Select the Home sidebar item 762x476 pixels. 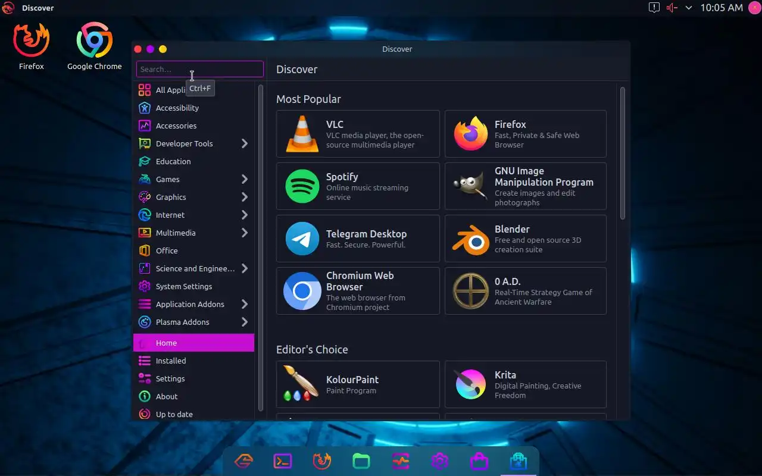pyautogui.click(x=194, y=343)
